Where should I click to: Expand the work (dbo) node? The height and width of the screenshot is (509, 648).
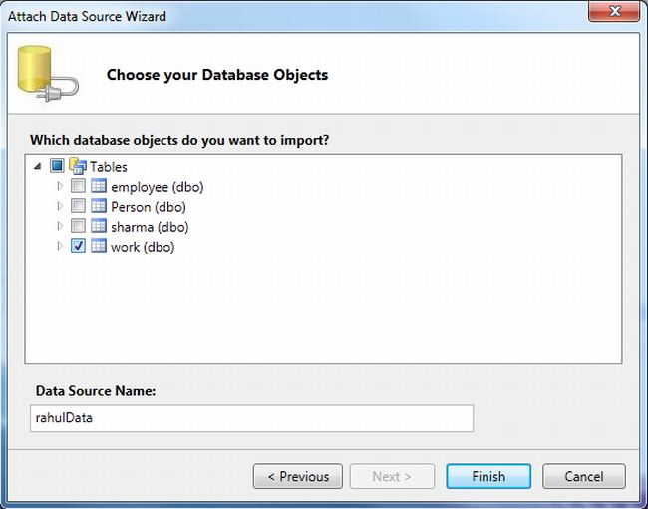(60, 247)
